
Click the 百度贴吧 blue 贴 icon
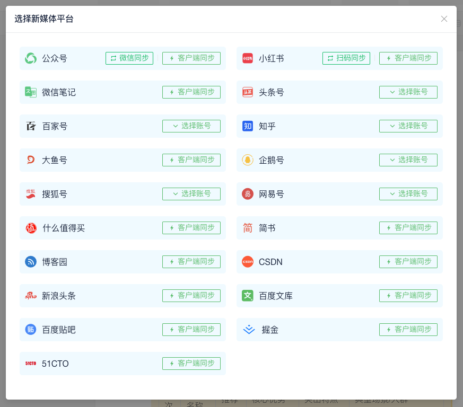pos(31,330)
